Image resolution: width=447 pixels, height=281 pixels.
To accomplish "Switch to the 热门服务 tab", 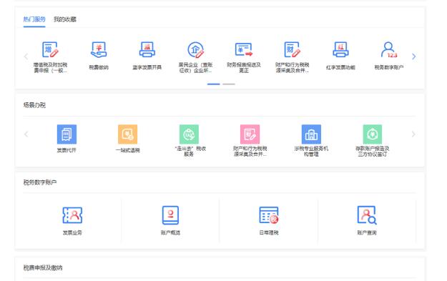I will coord(34,19).
